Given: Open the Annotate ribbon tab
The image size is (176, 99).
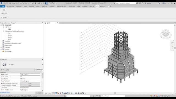Looking at the screenshot, I should (45, 6).
